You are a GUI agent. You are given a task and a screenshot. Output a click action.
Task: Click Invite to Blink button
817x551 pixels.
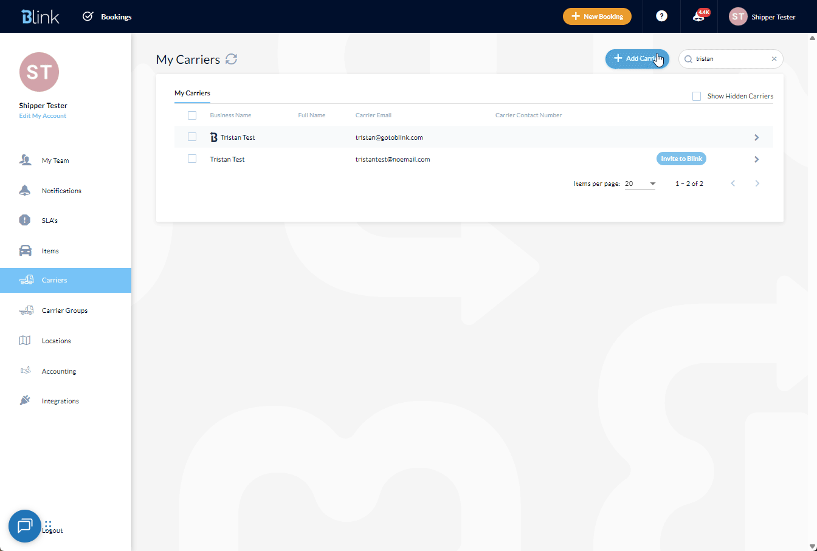click(x=681, y=159)
